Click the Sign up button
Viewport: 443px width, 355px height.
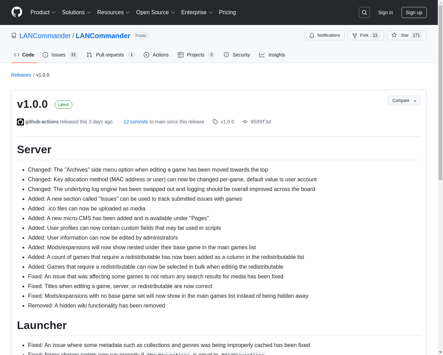[x=414, y=12]
